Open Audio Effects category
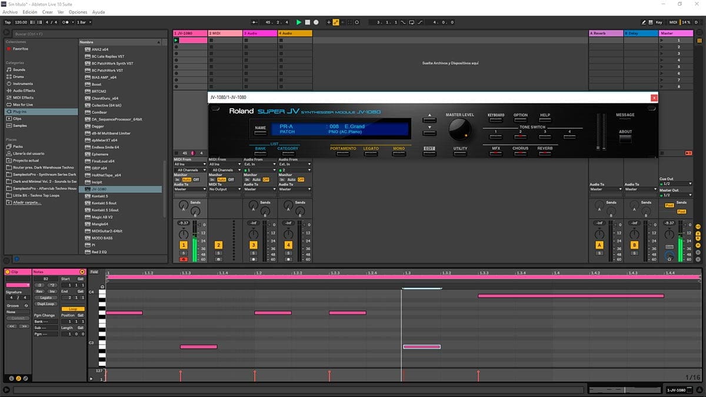Screen dimensions: 706x397 [x=24, y=91]
